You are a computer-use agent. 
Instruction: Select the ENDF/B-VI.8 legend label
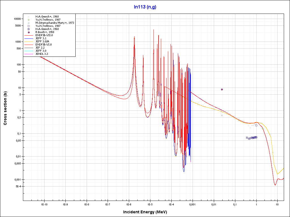click(43, 45)
